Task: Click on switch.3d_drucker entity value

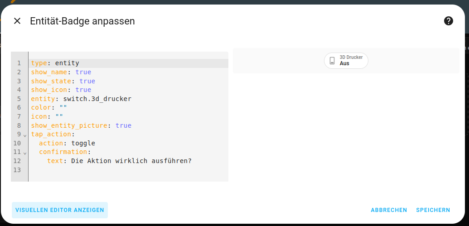Action: (97, 99)
